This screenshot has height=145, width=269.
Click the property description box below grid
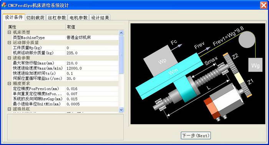coord(65,127)
